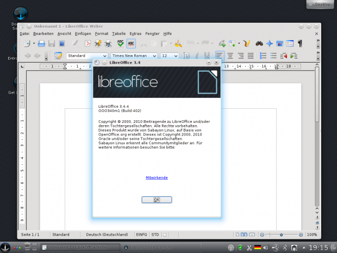Viewport: 337px width, 253px height.
Task: Toggle the Show Draw Functions icon
Action: [247, 44]
